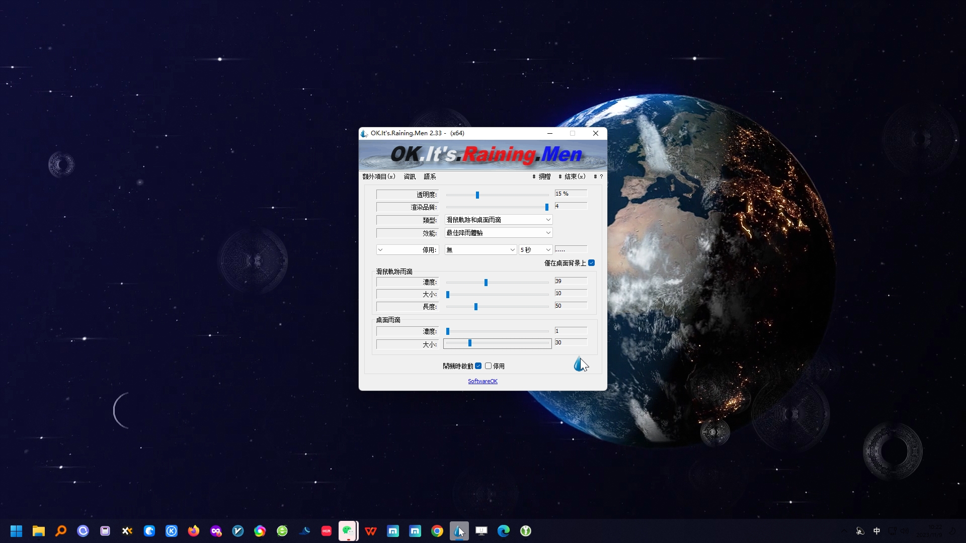Click the SoftwareOK link
966x543 pixels.
click(x=482, y=381)
